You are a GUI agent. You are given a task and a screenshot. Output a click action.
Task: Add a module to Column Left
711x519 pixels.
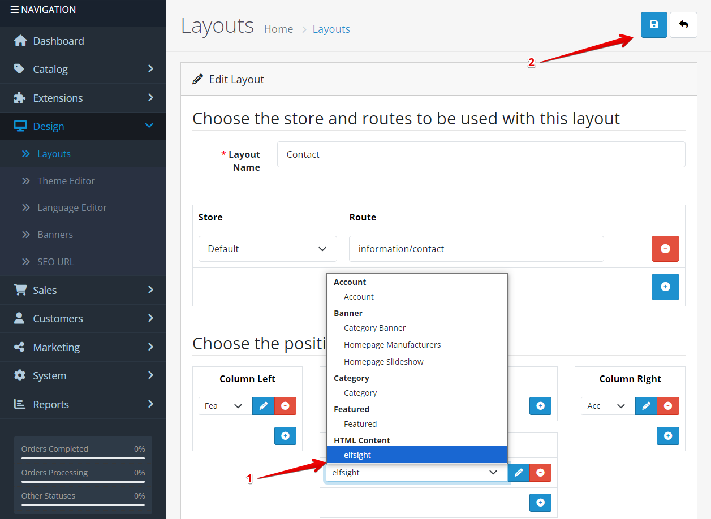click(x=285, y=436)
